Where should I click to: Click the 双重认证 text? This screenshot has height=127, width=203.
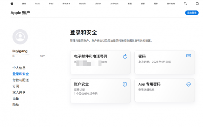80,90
